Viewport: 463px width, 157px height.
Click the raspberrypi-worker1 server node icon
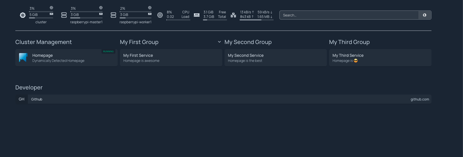tap(113, 15)
